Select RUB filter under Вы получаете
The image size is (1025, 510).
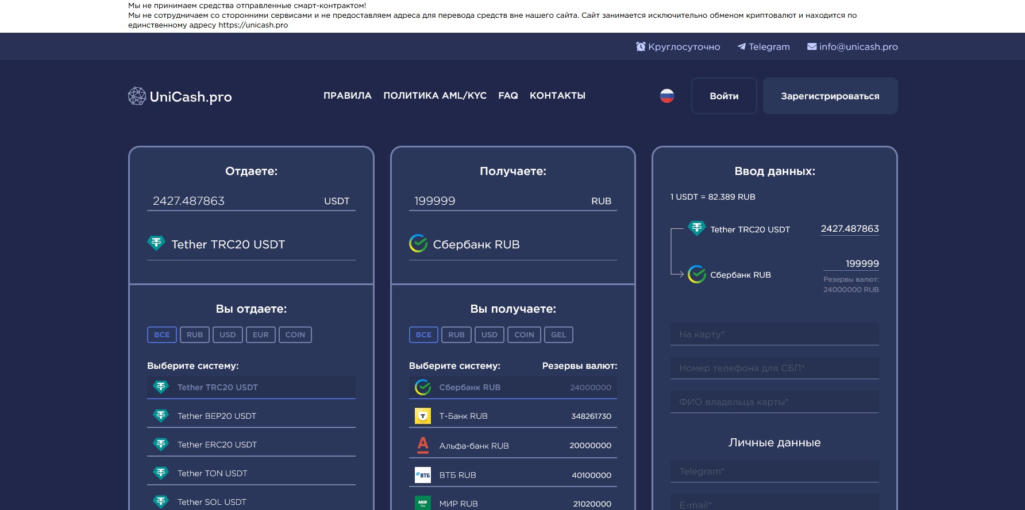(457, 334)
